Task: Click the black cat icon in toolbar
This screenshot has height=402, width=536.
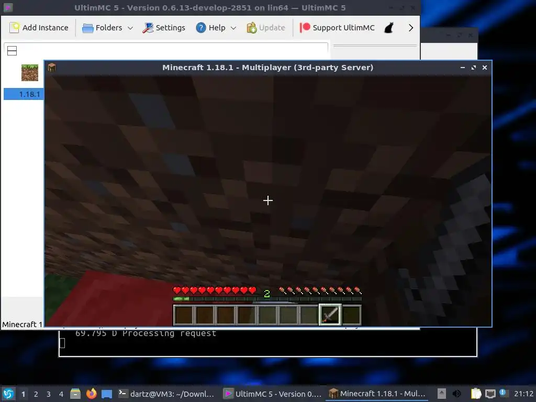Action: pos(389,28)
